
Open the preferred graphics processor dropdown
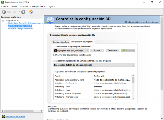(94, 65)
